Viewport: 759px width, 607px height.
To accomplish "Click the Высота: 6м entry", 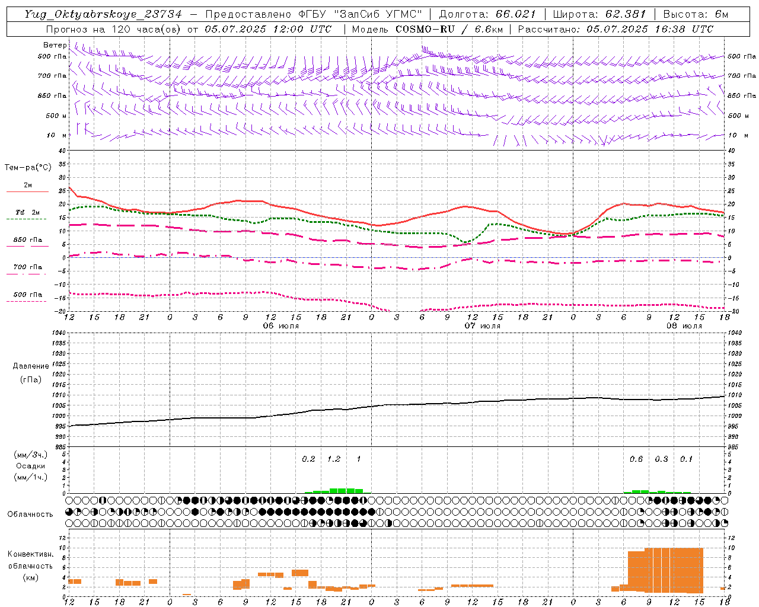I will [696, 14].
